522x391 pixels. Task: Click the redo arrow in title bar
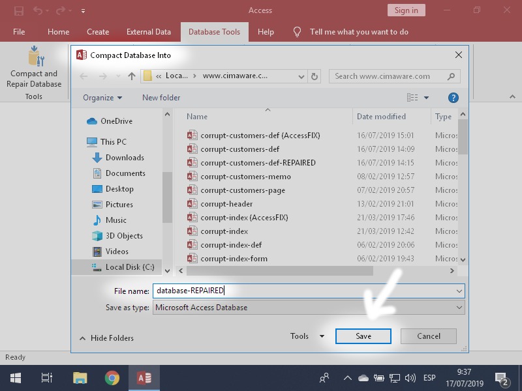point(61,10)
